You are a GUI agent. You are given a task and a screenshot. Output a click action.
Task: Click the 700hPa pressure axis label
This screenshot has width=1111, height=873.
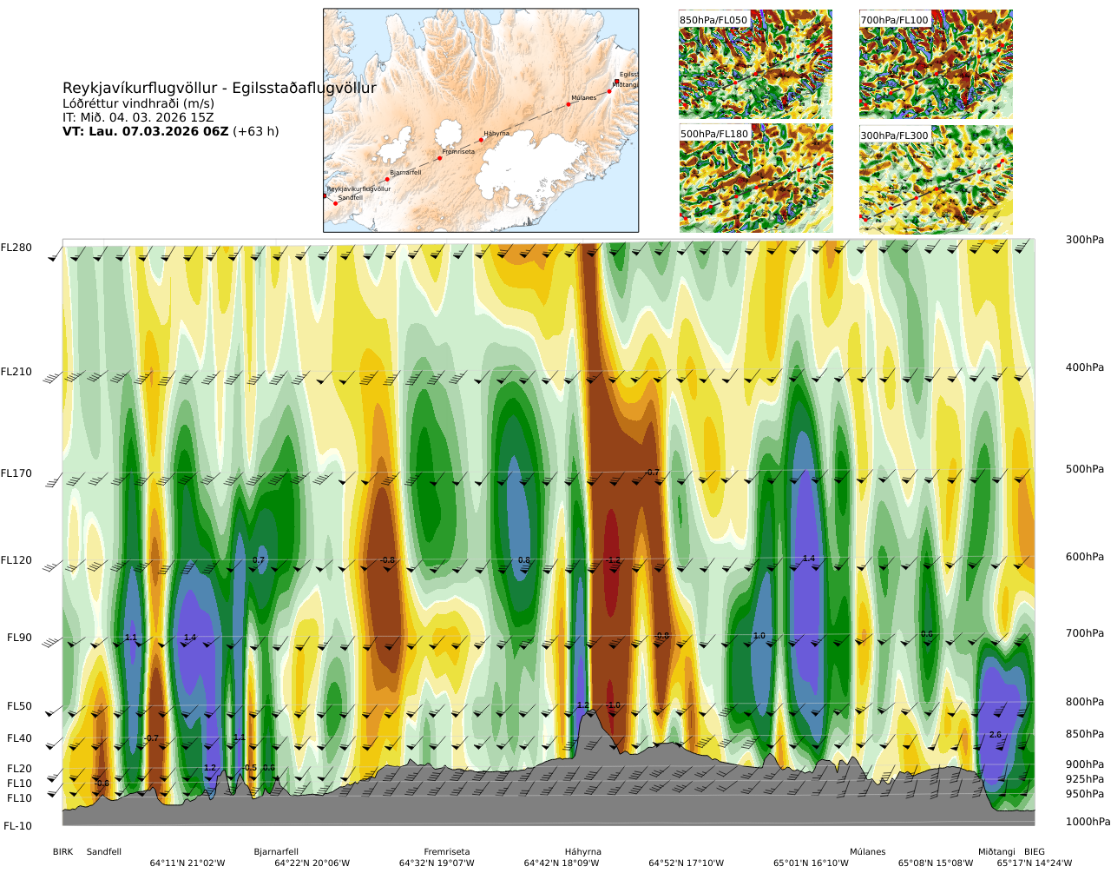pyautogui.click(x=1085, y=633)
